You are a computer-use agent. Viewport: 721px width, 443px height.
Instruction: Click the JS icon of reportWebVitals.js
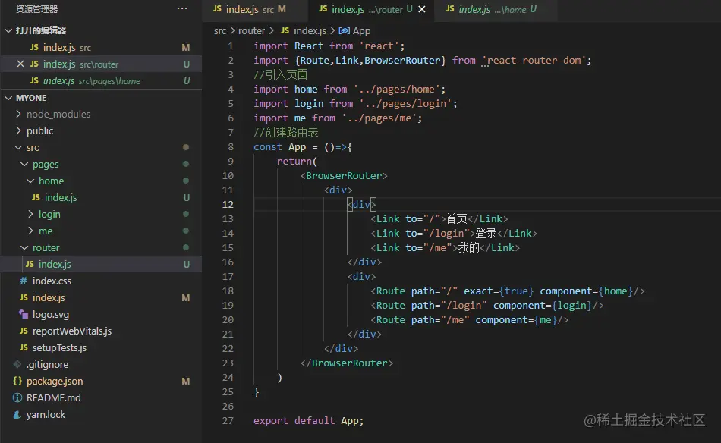click(x=24, y=331)
